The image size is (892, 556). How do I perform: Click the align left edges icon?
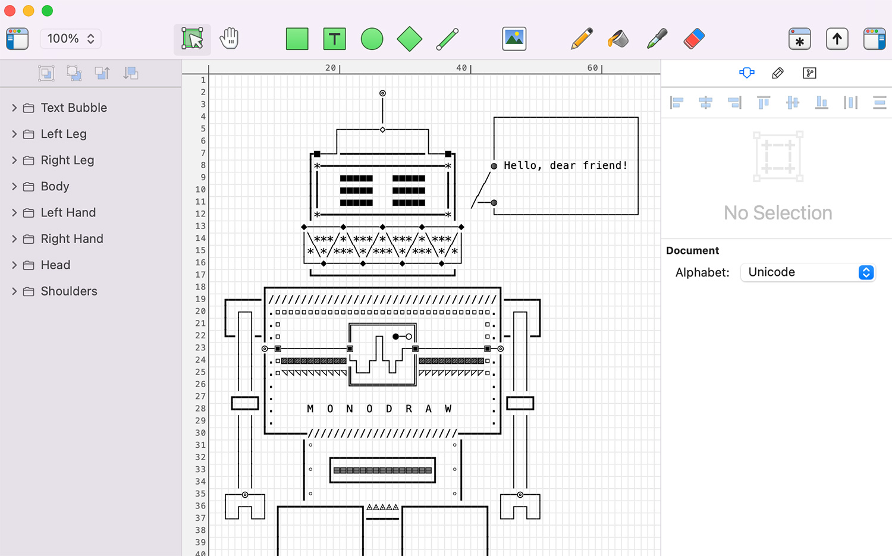click(677, 102)
